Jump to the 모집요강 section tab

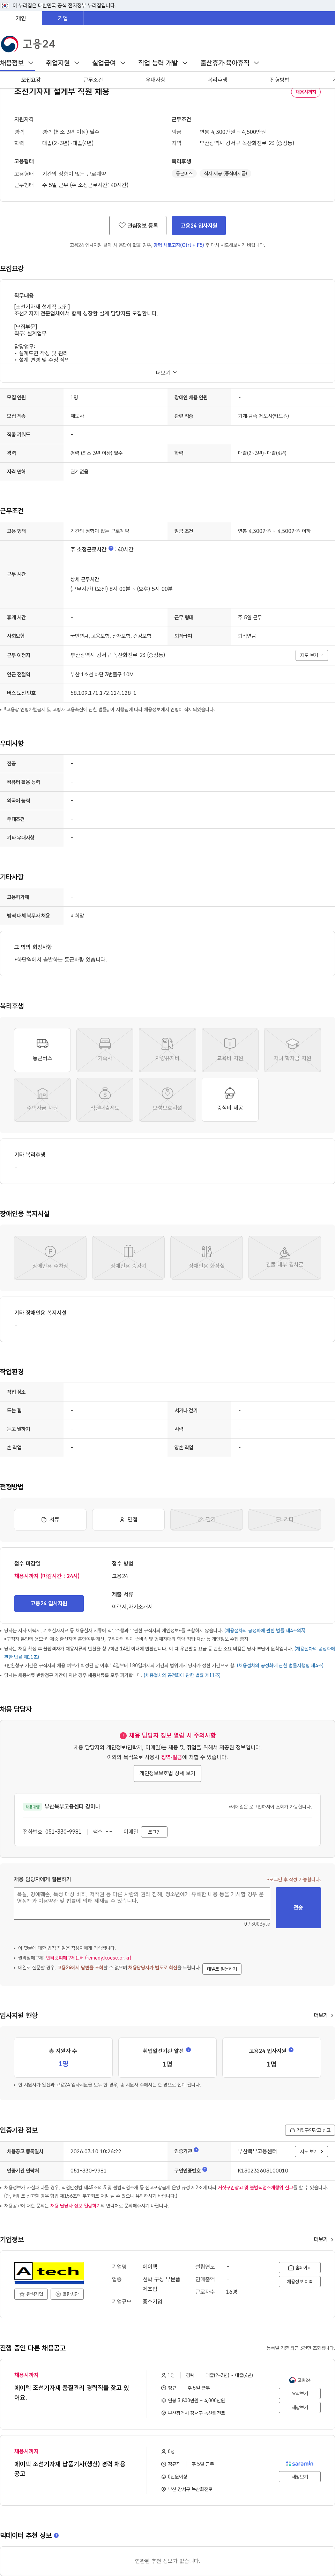click(32, 80)
